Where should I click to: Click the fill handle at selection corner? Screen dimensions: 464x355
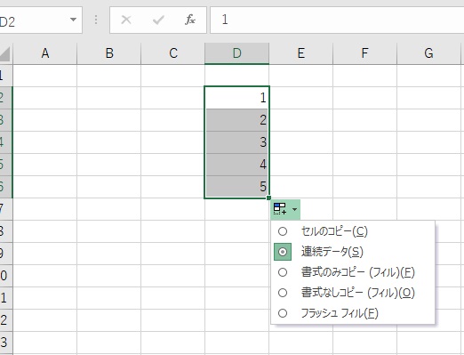(268, 198)
